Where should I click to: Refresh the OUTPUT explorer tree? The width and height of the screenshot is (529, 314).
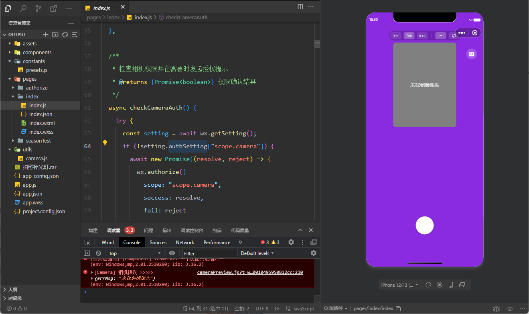(x=65, y=35)
